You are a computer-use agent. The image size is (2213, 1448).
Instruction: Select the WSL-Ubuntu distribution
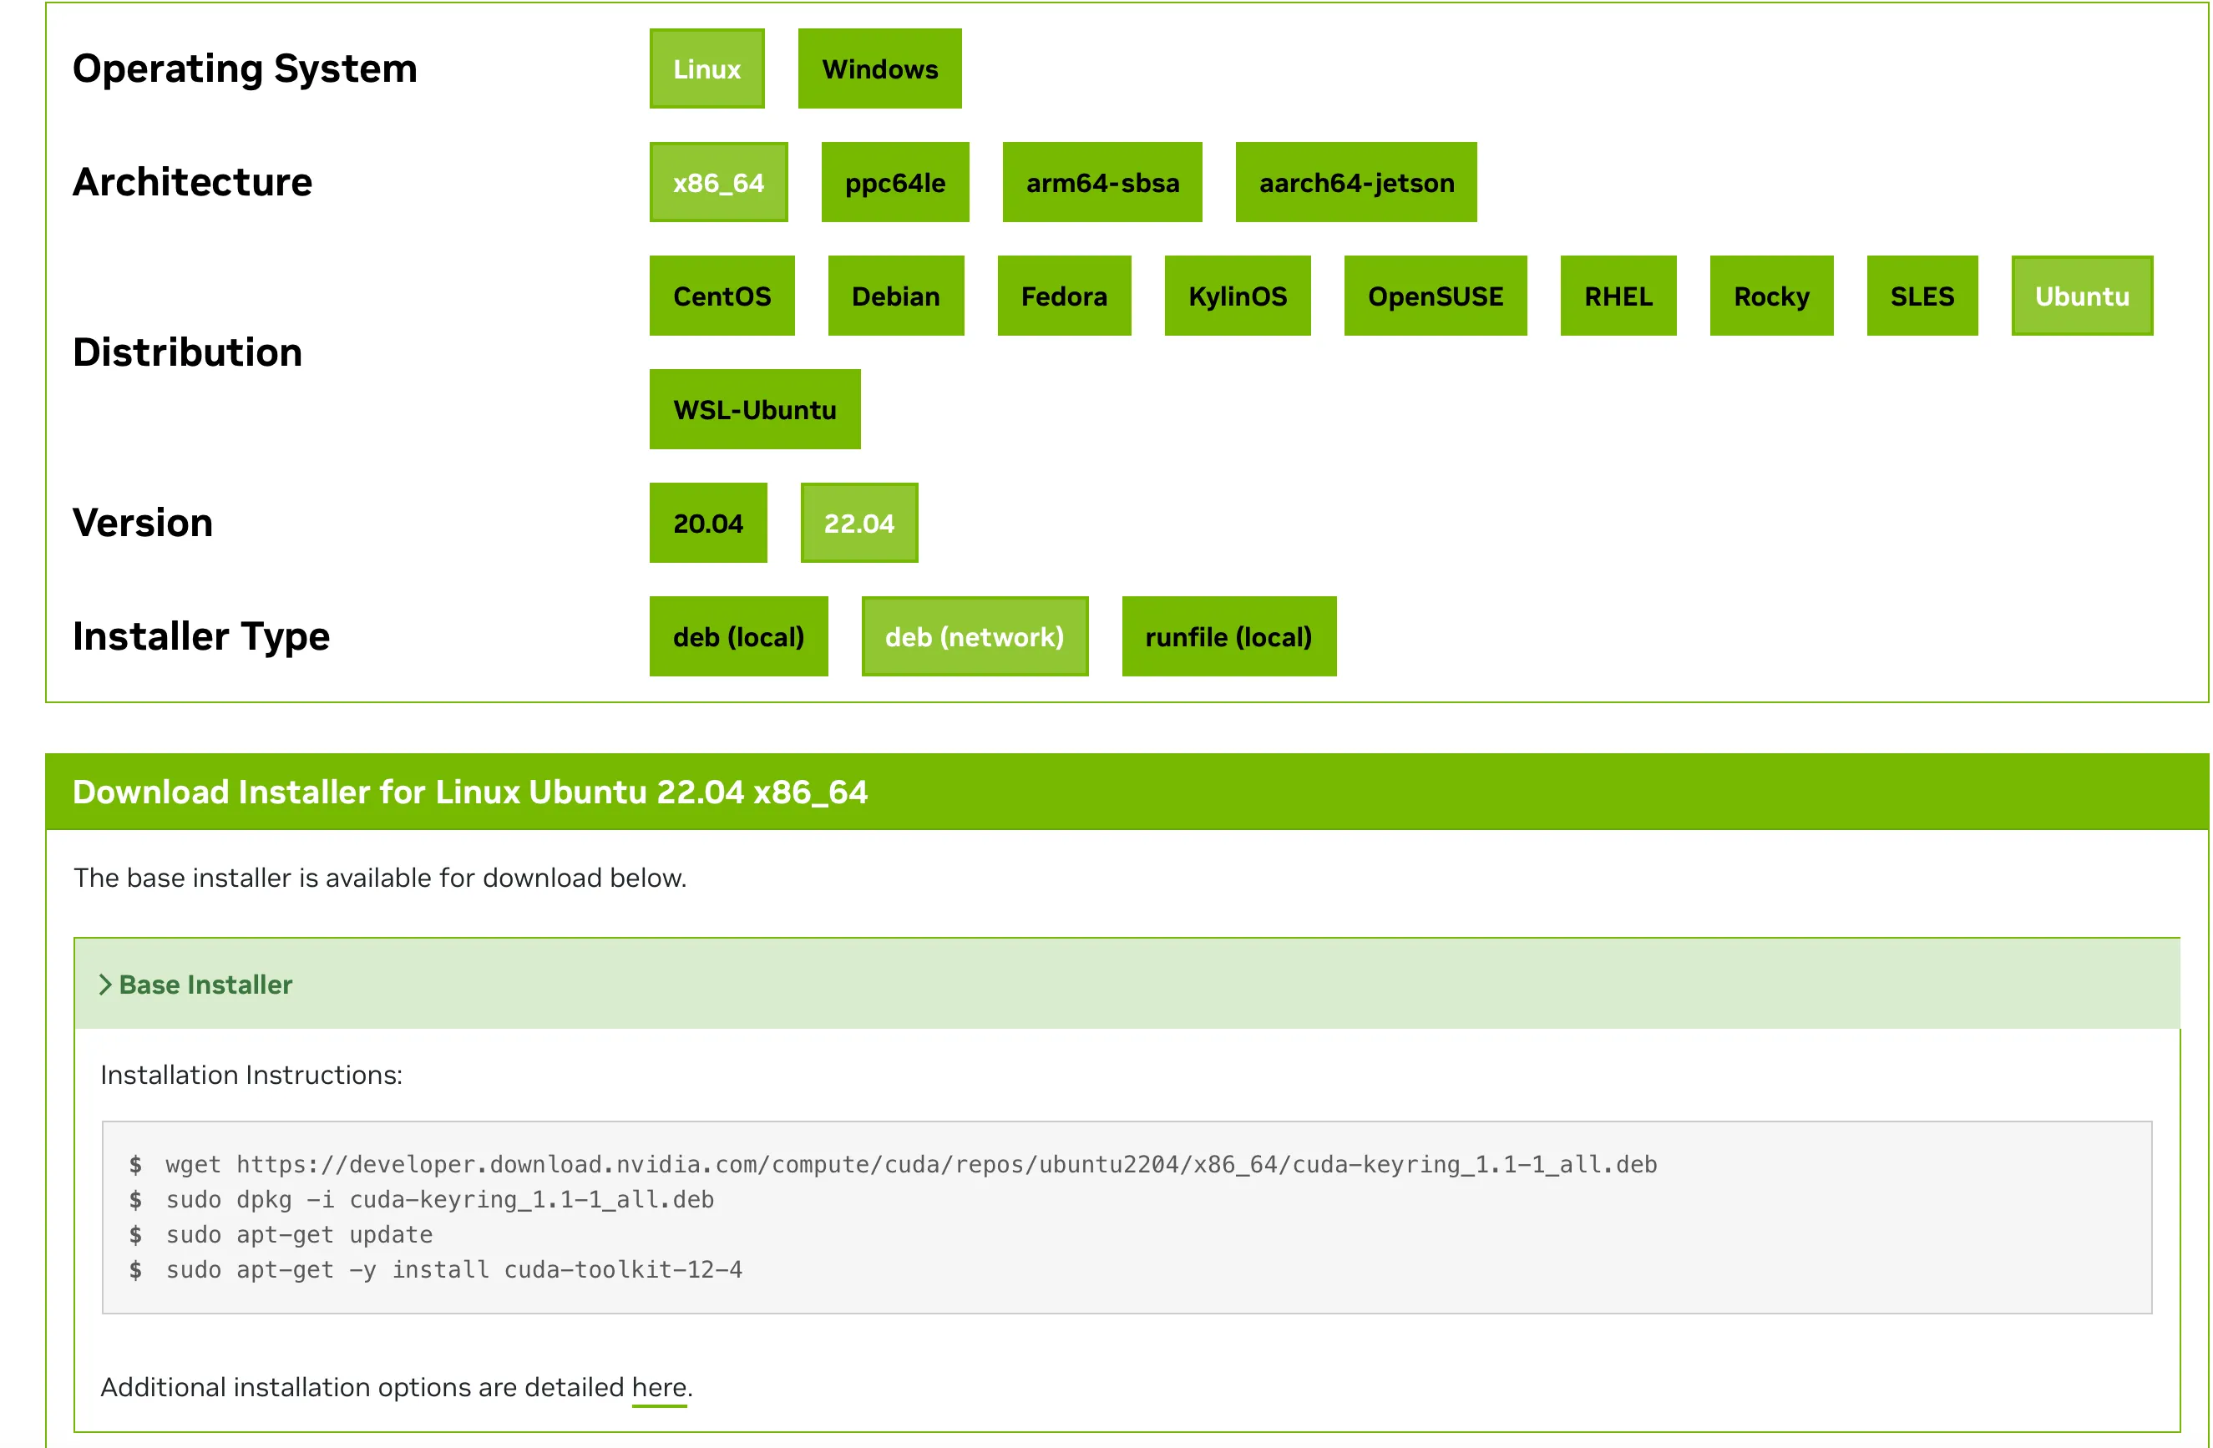pos(754,409)
